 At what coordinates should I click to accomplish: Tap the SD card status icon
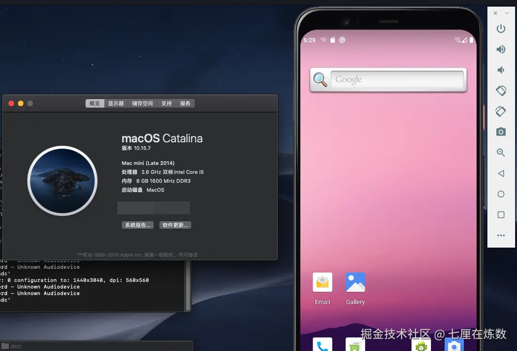click(x=333, y=40)
